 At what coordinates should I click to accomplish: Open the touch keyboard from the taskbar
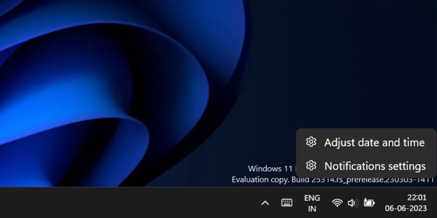286,203
